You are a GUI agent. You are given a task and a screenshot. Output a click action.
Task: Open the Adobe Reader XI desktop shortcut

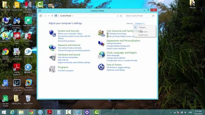[x=17, y=70]
